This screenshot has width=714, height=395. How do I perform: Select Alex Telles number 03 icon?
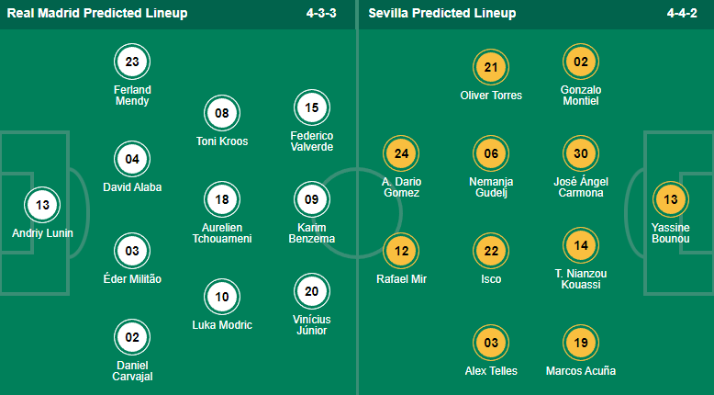click(491, 343)
